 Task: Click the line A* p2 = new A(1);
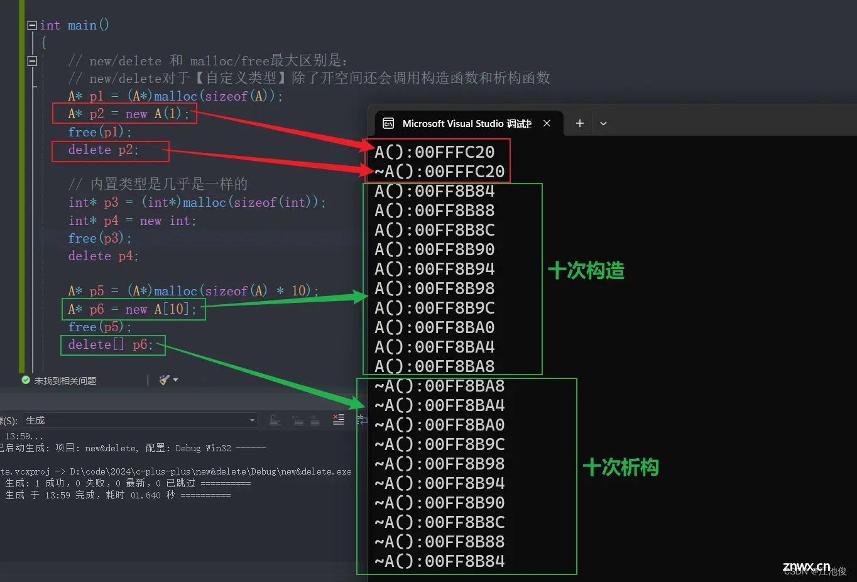[128, 114]
